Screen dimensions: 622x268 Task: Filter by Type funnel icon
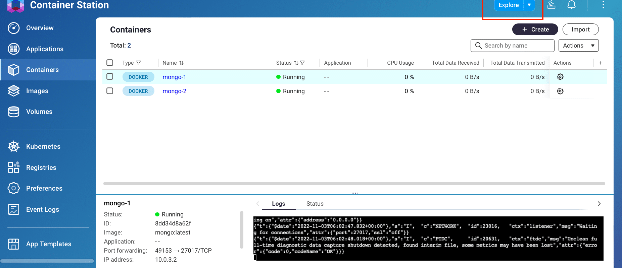pyautogui.click(x=139, y=63)
